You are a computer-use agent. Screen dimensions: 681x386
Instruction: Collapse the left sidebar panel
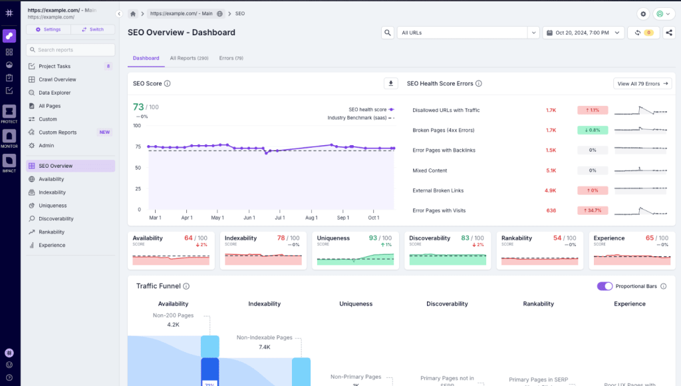(x=119, y=14)
